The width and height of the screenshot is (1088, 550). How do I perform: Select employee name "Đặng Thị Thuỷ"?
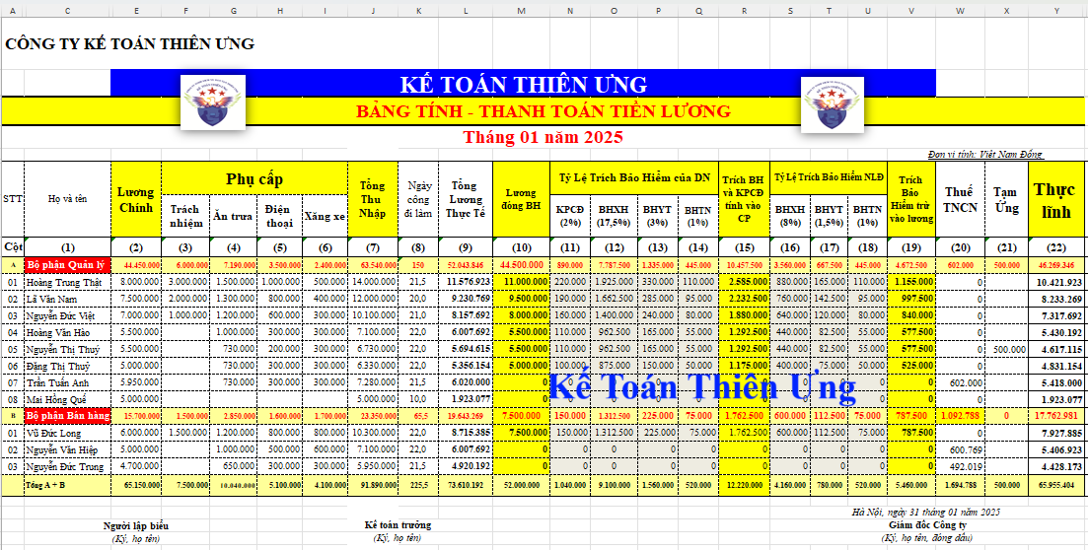coord(67,366)
